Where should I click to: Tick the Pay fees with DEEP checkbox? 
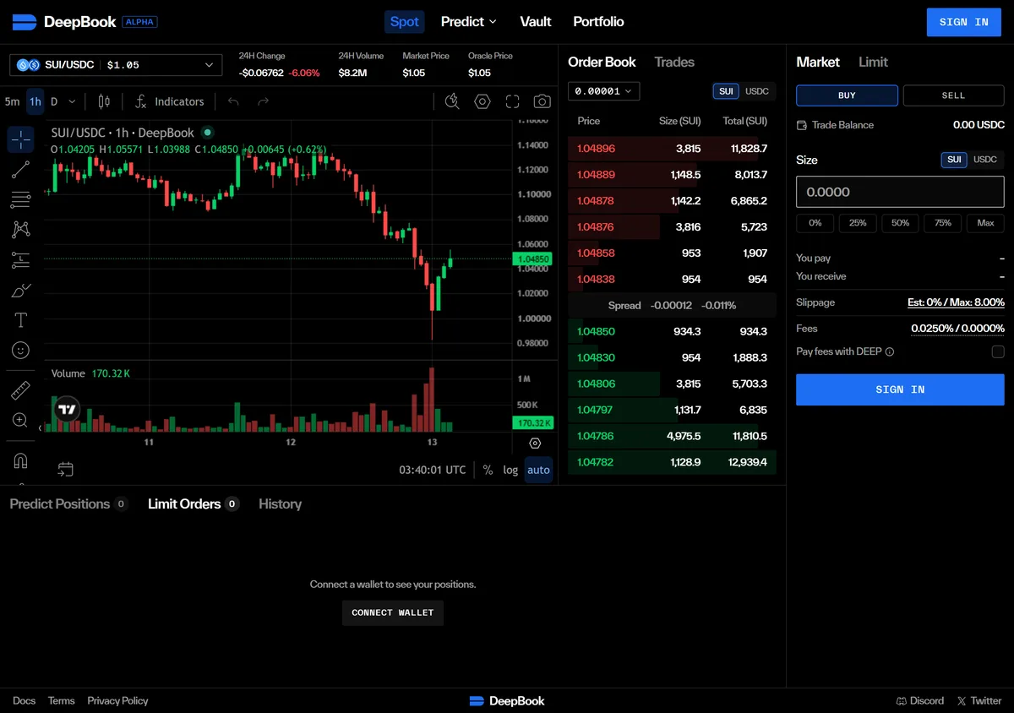(x=998, y=351)
